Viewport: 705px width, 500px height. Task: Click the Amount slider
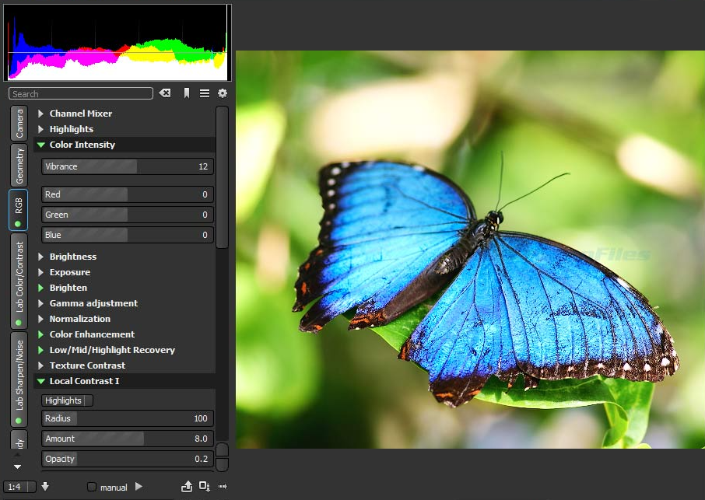[128, 439]
